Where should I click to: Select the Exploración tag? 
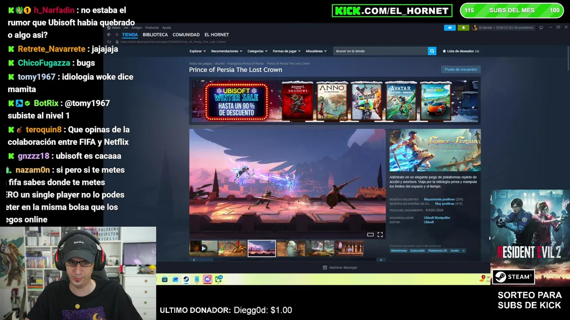point(417,251)
